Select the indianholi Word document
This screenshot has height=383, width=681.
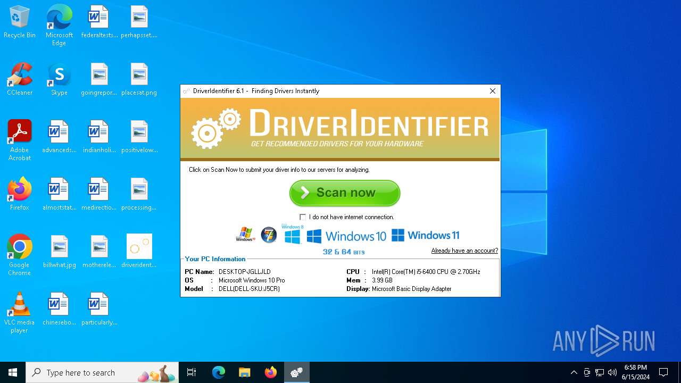(x=99, y=137)
